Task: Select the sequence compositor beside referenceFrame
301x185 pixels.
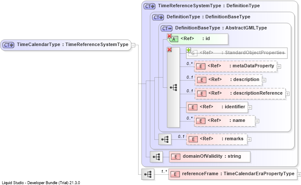Action: 148,174
